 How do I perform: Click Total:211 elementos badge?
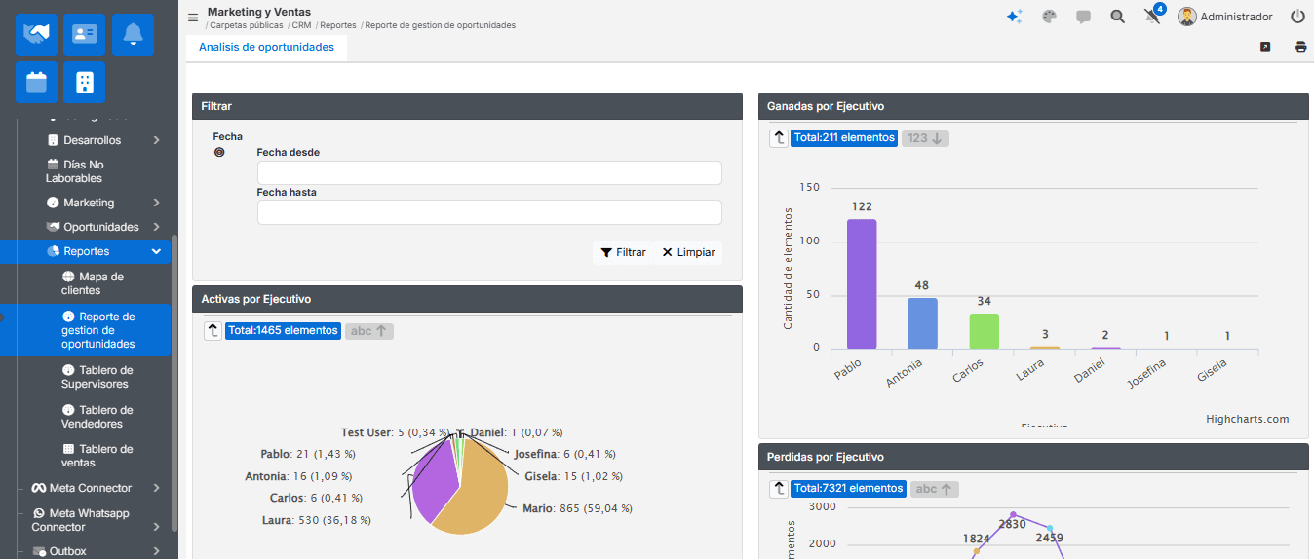tap(844, 138)
